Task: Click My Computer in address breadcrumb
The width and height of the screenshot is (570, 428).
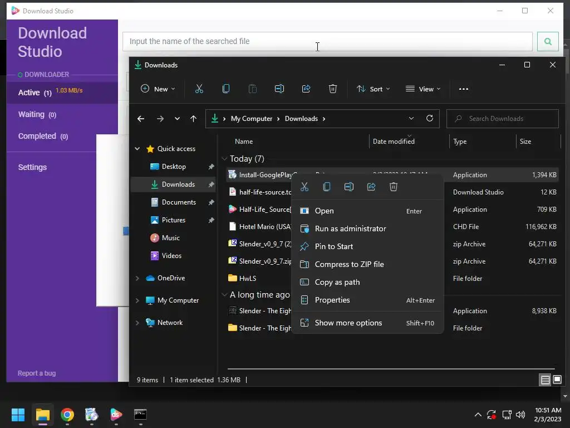Action: point(252,119)
